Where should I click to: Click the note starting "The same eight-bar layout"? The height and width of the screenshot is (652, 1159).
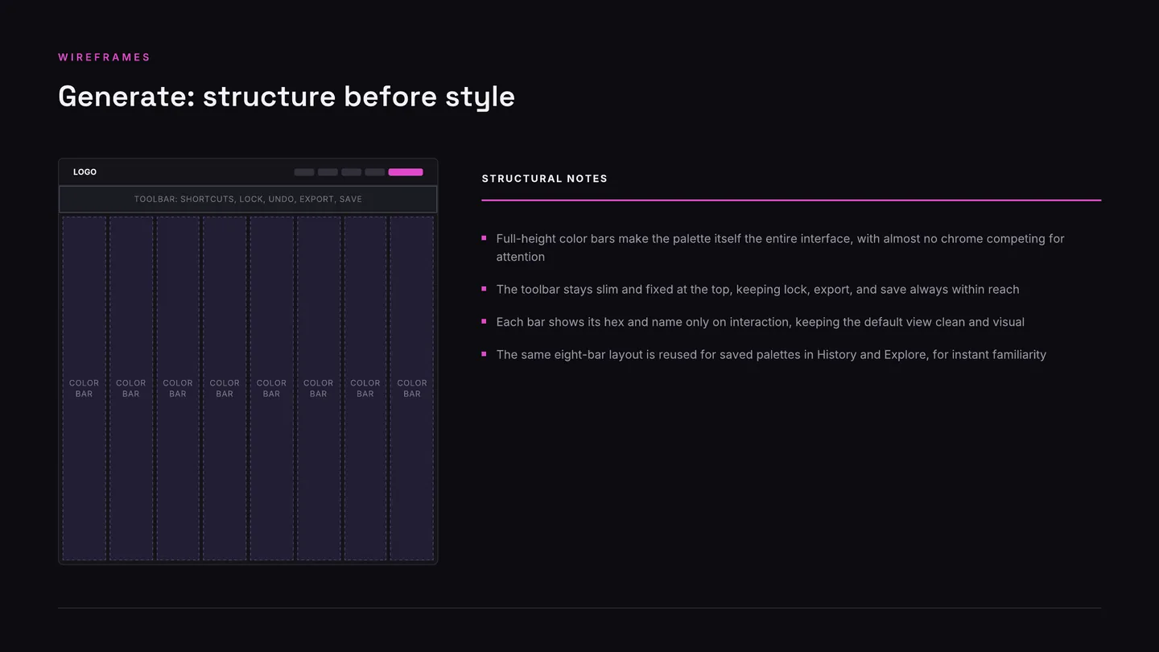coord(771,354)
